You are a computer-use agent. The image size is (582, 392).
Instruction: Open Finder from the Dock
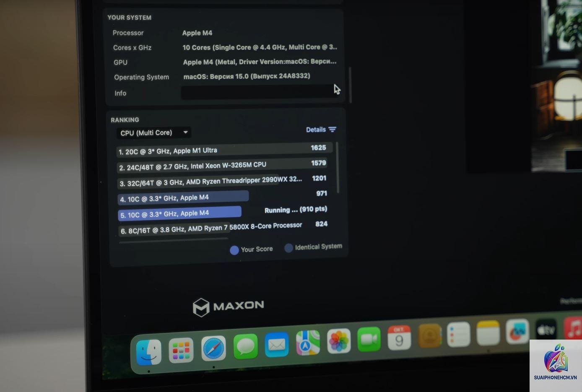[x=149, y=353]
